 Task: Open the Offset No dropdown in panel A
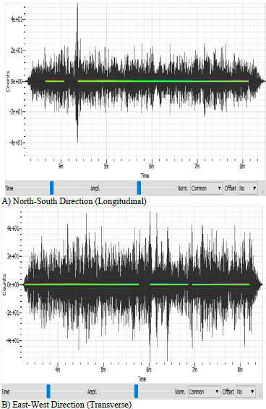[248, 188]
